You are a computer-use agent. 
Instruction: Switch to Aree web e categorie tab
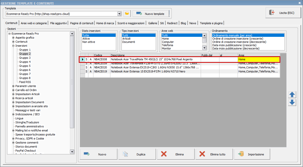click(x=34, y=23)
